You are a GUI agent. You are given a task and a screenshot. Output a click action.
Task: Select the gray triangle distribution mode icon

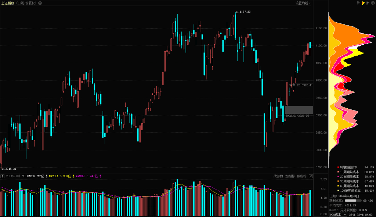pyautogui.click(x=368, y=3)
